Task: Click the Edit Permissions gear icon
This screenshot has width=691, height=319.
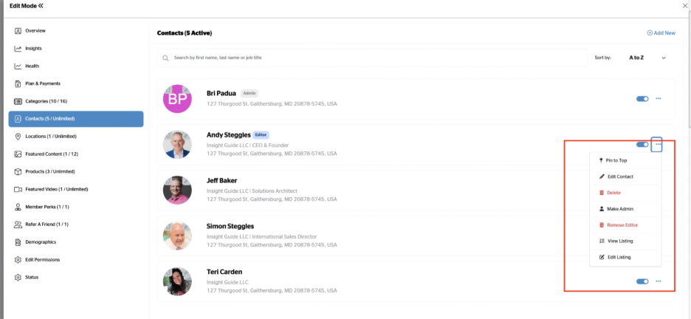Action: (18, 259)
